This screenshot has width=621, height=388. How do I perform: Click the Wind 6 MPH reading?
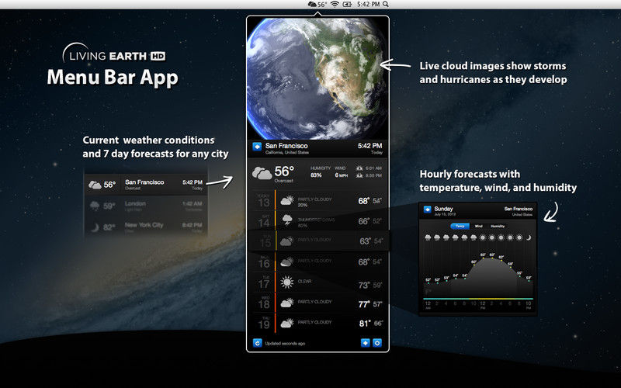341,171
